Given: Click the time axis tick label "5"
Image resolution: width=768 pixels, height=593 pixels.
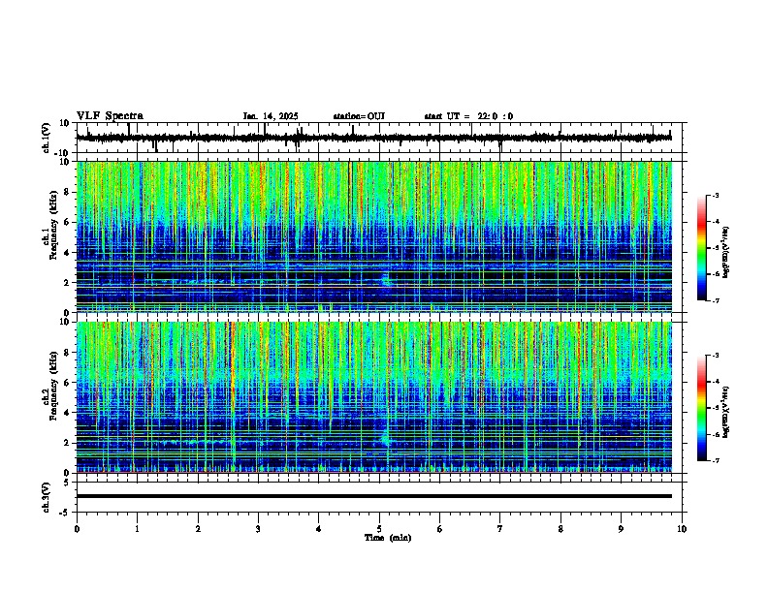Looking at the screenshot, I should (379, 529).
